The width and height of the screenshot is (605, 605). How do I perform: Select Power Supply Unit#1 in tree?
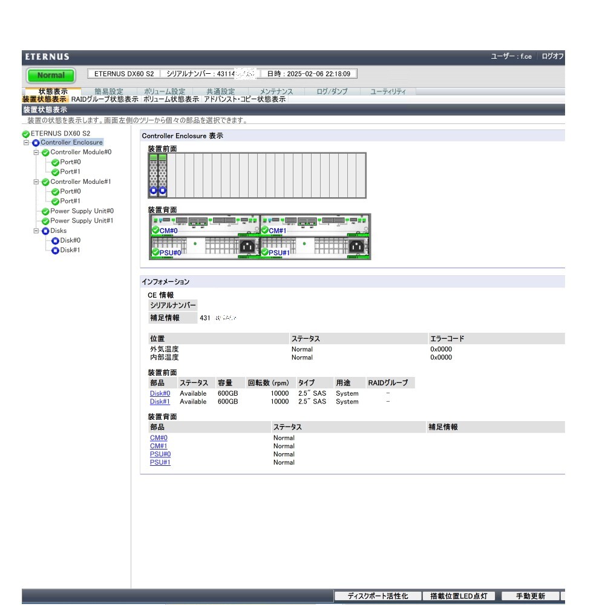point(82,221)
